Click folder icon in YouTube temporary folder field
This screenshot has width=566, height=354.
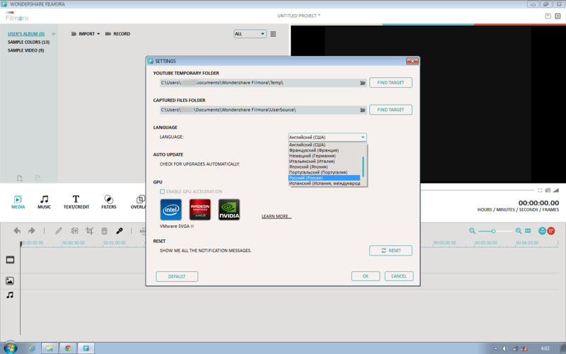point(362,83)
